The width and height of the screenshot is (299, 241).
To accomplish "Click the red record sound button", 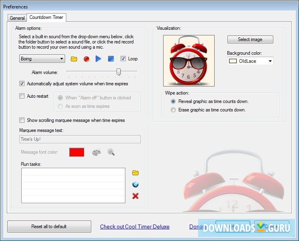I will 86,59.
